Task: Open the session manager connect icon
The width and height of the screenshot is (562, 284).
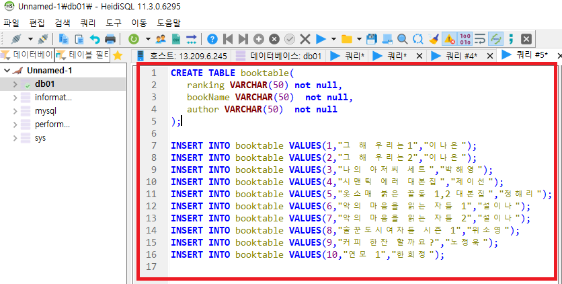Action: pos(16,39)
